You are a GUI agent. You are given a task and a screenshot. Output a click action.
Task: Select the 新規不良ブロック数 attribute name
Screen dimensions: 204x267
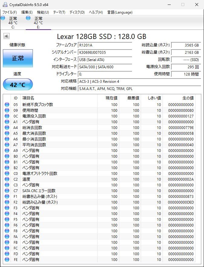click(38, 105)
